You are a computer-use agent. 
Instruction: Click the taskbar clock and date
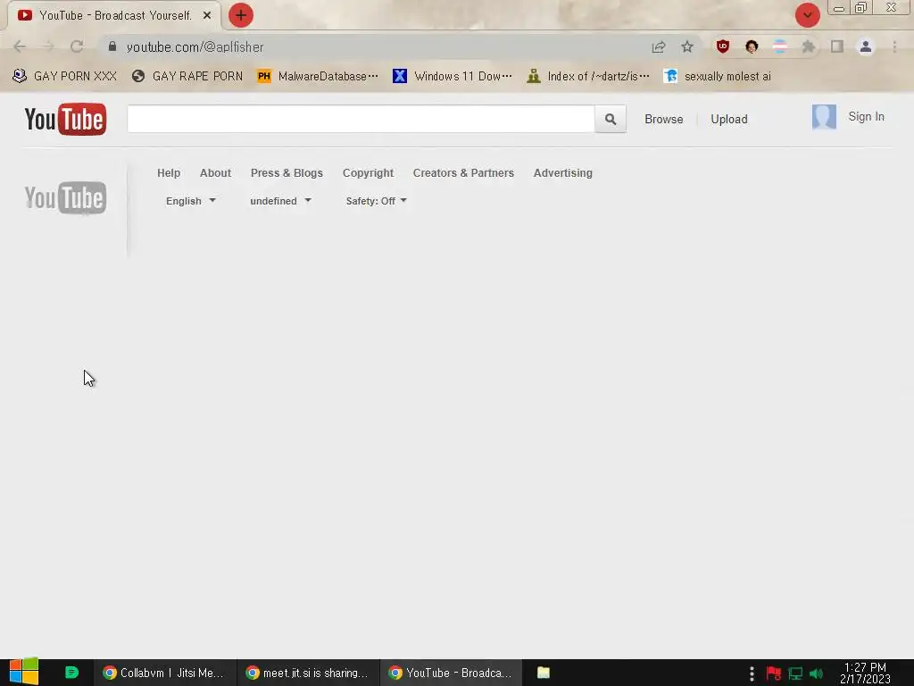(x=865, y=673)
